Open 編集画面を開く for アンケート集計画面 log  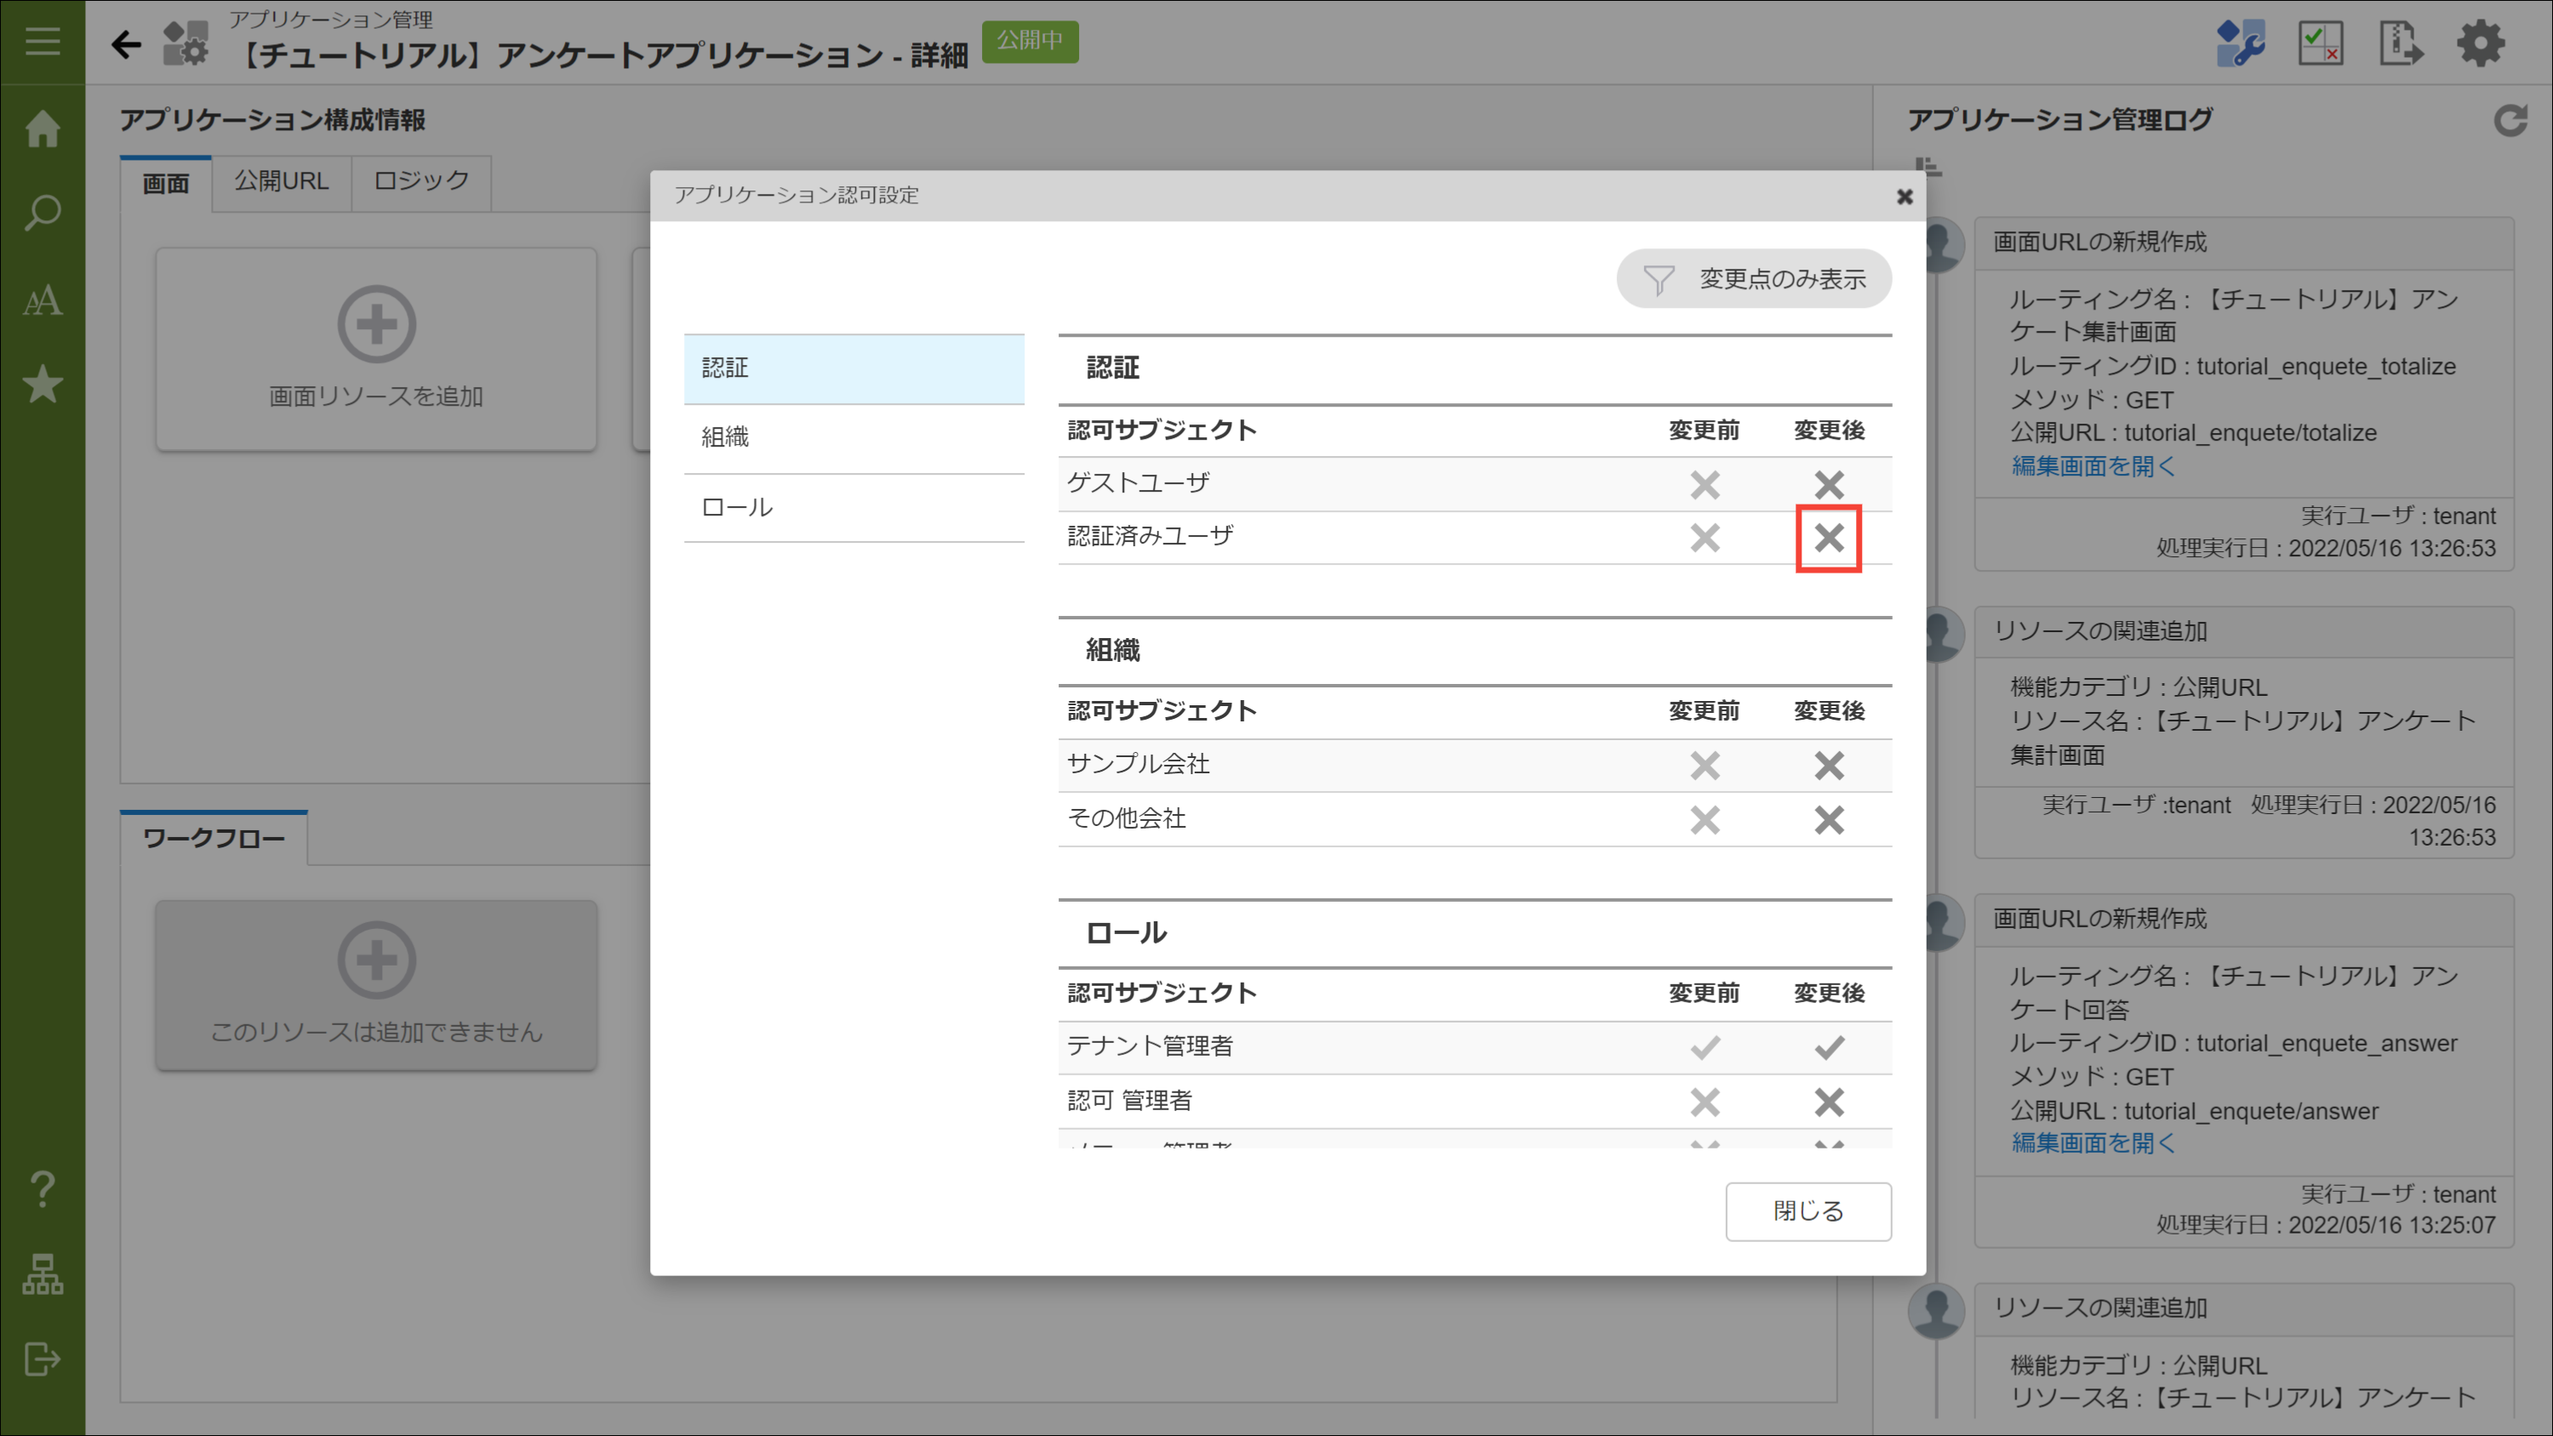pyautogui.click(x=2093, y=466)
